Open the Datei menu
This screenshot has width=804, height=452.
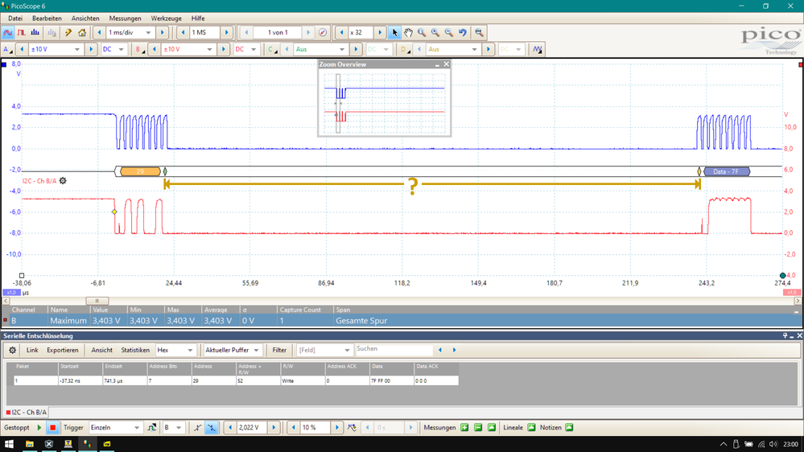click(15, 18)
